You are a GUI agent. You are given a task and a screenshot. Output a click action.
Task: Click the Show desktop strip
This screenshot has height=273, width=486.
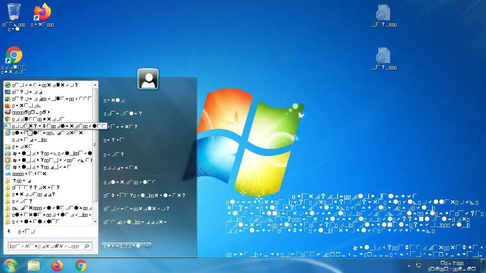pos(483,266)
